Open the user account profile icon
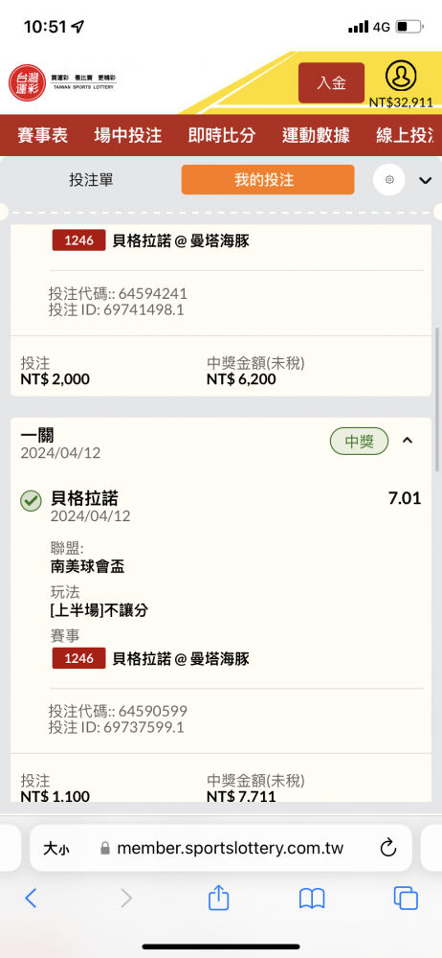 click(x=401, y=76)
